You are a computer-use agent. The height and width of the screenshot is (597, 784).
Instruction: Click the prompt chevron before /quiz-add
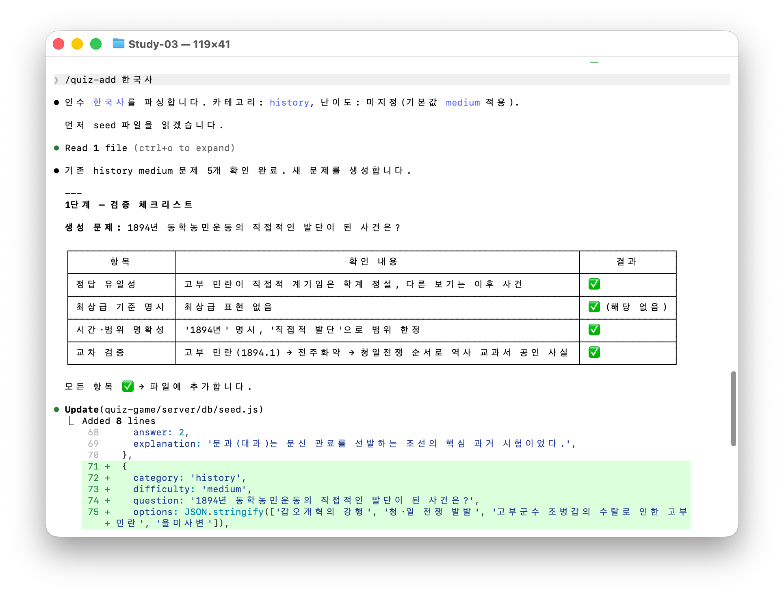click(56, 80)
